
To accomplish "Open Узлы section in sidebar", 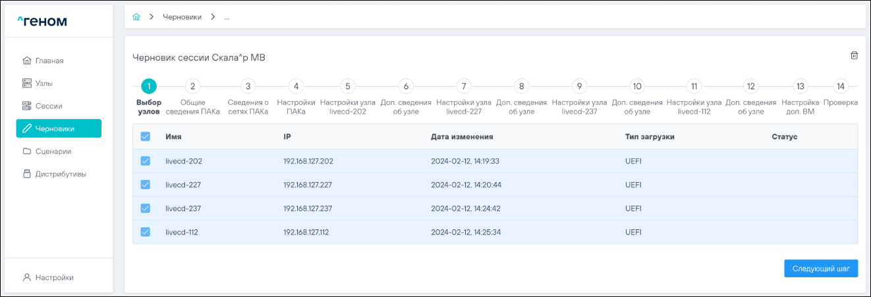I will click(43, 83).
